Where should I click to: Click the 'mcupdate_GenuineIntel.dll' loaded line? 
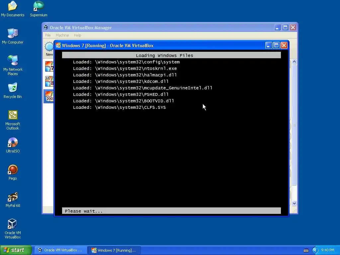(x=142, y=88)
